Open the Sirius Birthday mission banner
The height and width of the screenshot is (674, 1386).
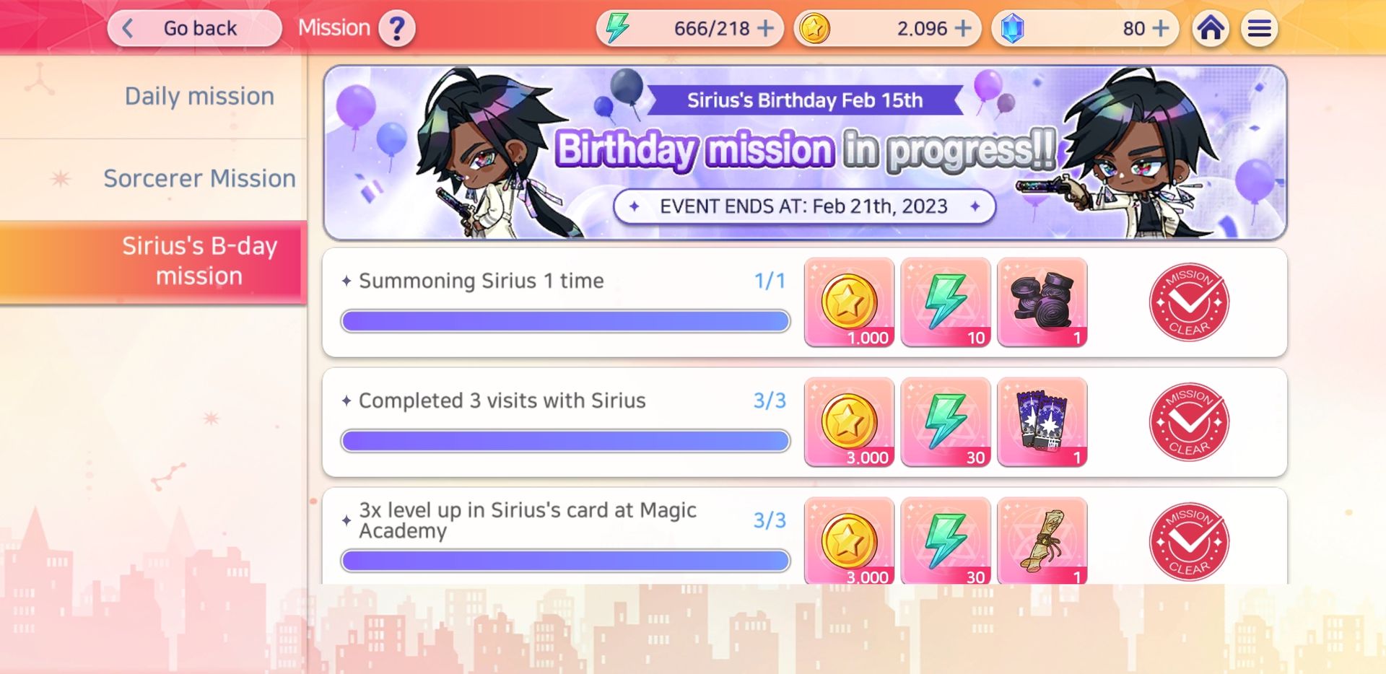point(805,152)
